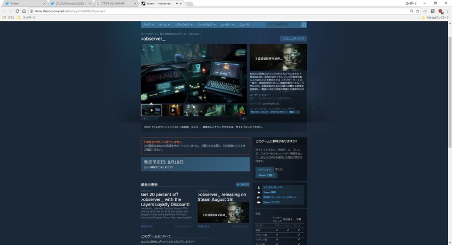Click the >OBSERVER_ news post image
Image resolution: width=452 pixels, height=245 pixels.
pos(224,213)
